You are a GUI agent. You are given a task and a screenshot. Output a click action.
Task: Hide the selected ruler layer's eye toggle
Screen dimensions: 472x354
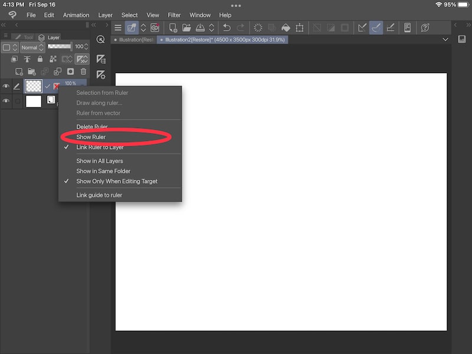[5, 86]
